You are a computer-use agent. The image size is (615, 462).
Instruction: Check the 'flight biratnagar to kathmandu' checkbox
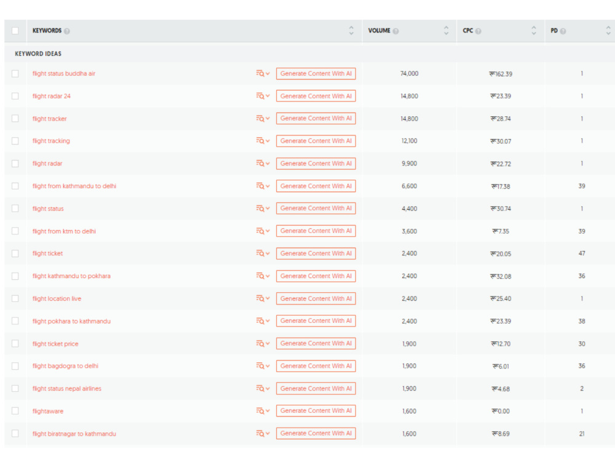tap(15, 433)
